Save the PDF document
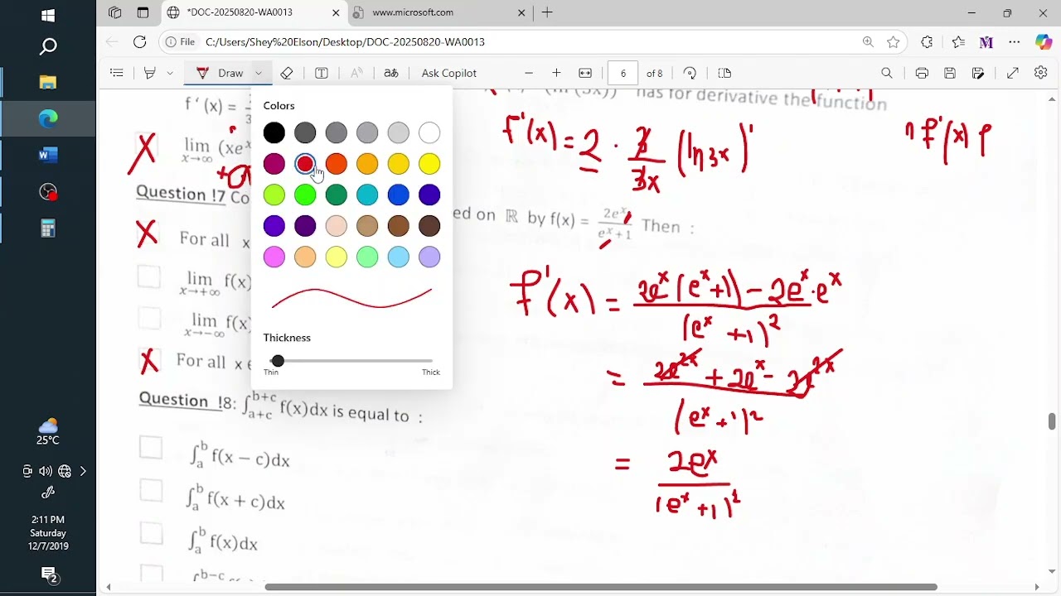The width and height of the screenshot is (1061, 596). (950, 73)
